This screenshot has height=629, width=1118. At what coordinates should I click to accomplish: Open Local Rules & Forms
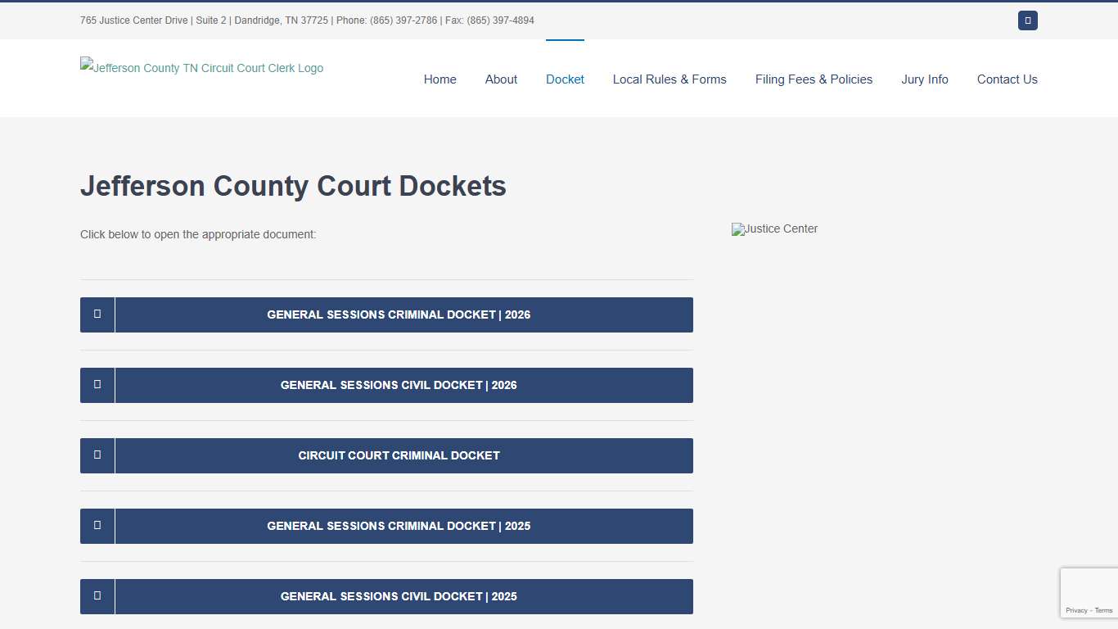669,79
